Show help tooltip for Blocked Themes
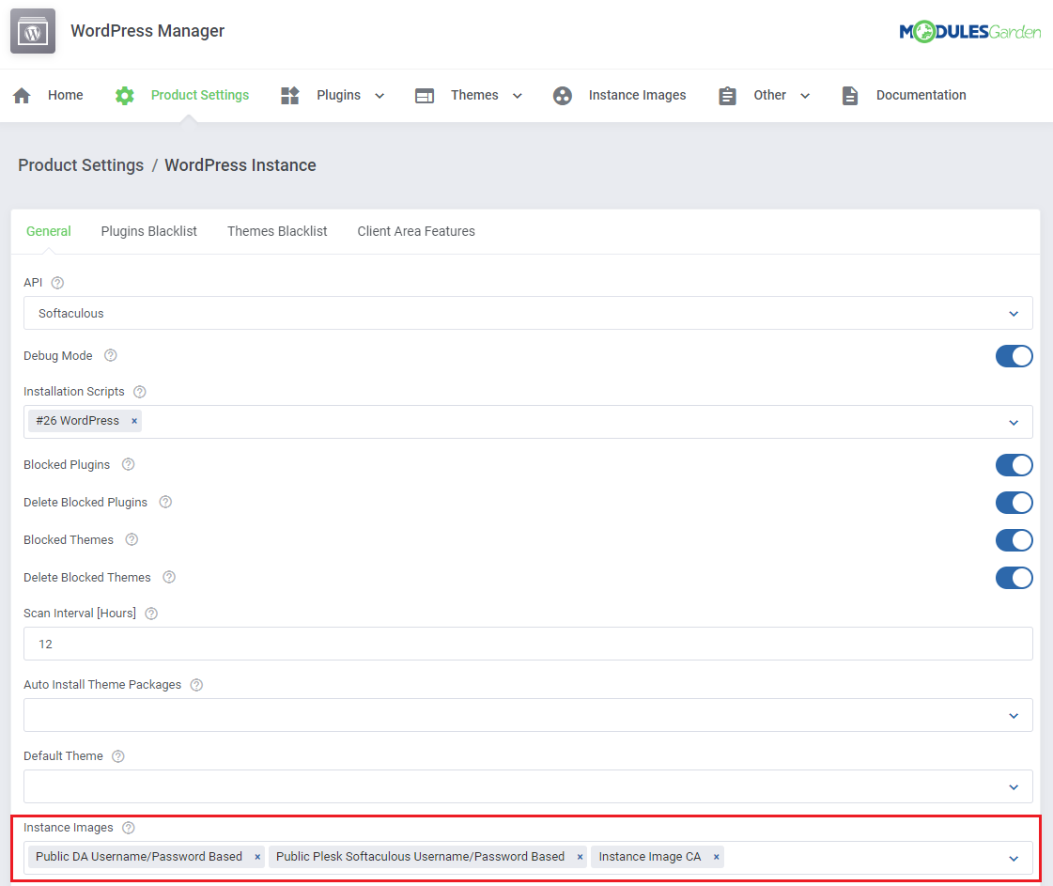 [x=132, y=539]
